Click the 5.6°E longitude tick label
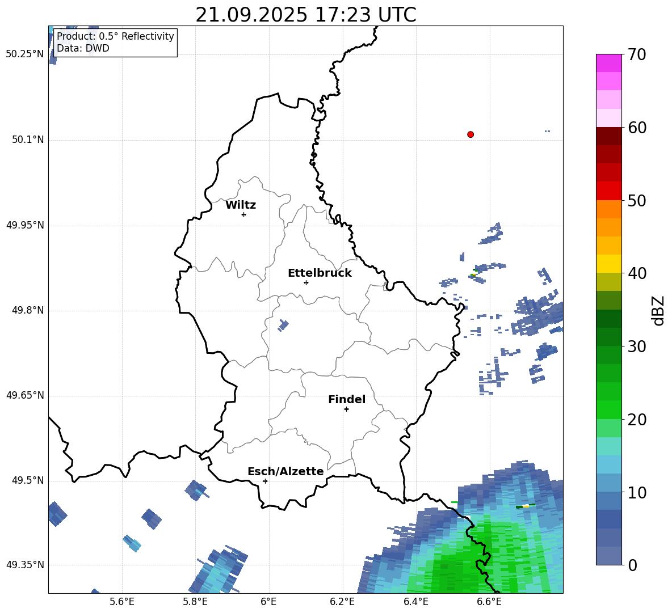 click(122, 602)
